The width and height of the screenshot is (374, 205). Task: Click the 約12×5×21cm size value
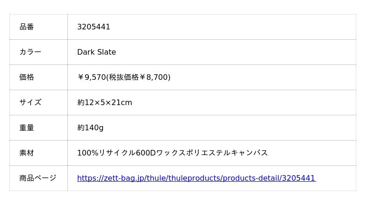104,103
